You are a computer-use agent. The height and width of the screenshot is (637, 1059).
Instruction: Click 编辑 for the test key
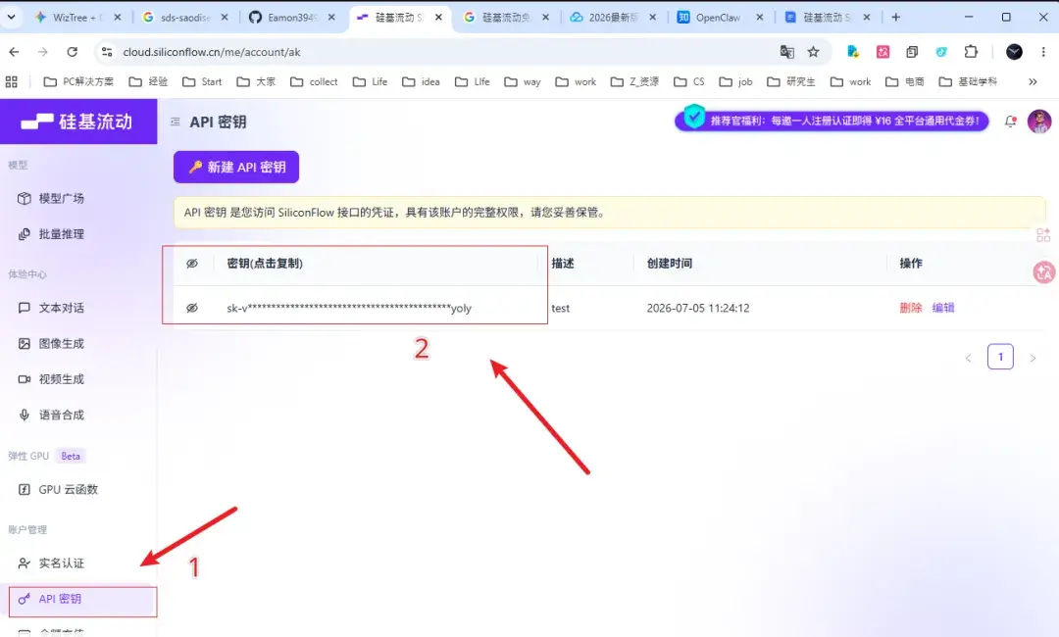pyautogui.click(x=943, y=308)
